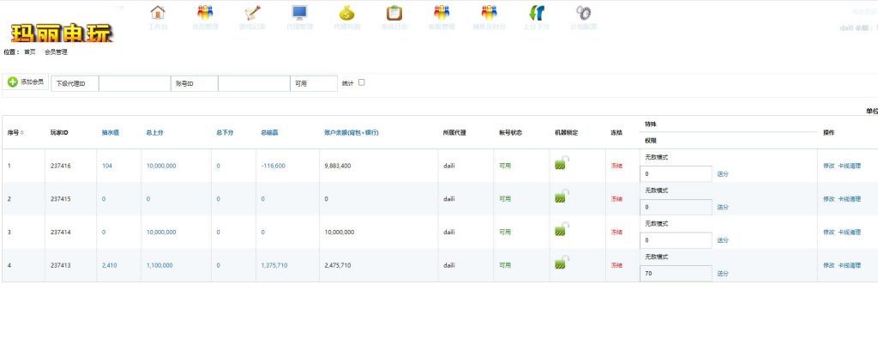Click the green plus 添加会员 icon
The image size is (878, 357).
[12, 82]
